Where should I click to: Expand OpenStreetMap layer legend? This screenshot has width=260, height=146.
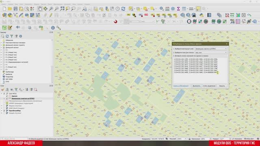coord(2,111)
